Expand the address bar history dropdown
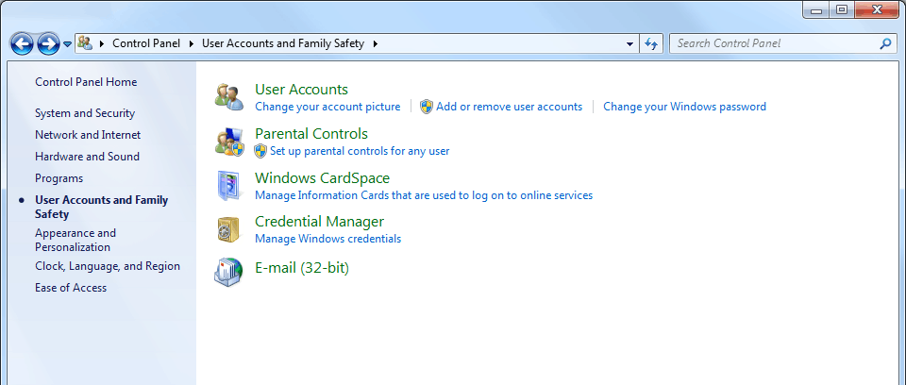Screen dimensions: 906x385 (630, 43)
